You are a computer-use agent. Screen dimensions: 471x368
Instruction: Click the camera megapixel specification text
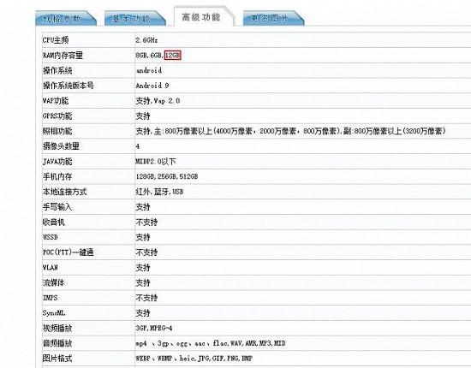pos(290,131)
